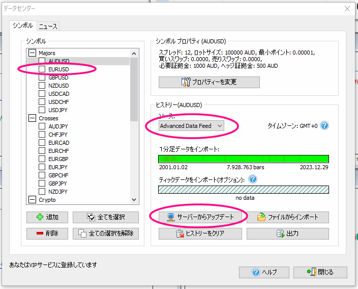Switch to the ニュース tab
The image size is (358, 289).
point(48,27)
